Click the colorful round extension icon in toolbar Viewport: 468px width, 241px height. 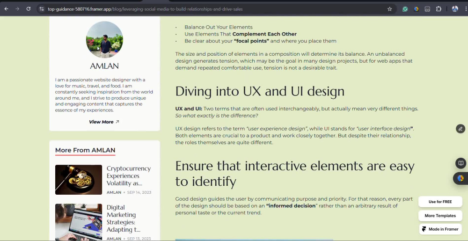(417, 9)
